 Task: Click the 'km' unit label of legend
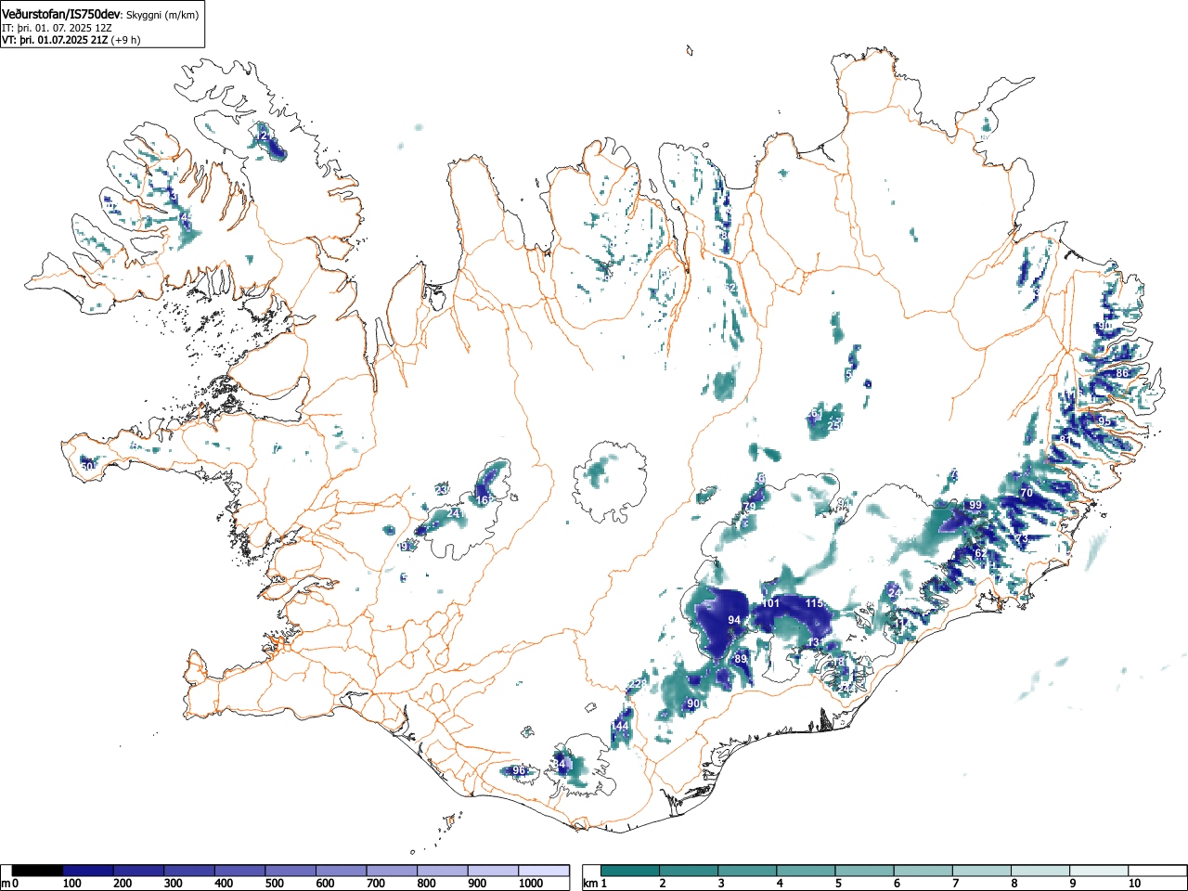(590, 884)
